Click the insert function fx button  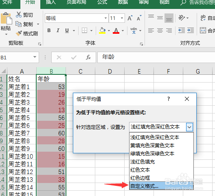click(88, 57)
